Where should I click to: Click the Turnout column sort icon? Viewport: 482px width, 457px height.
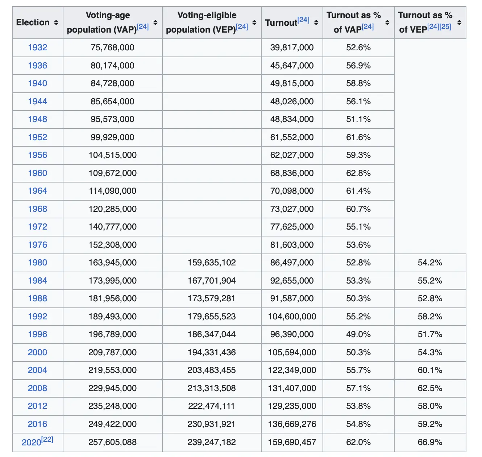pyautogui.click(x=316, y=22)
